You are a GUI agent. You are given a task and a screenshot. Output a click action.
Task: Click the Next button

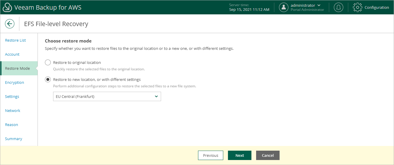240,155
